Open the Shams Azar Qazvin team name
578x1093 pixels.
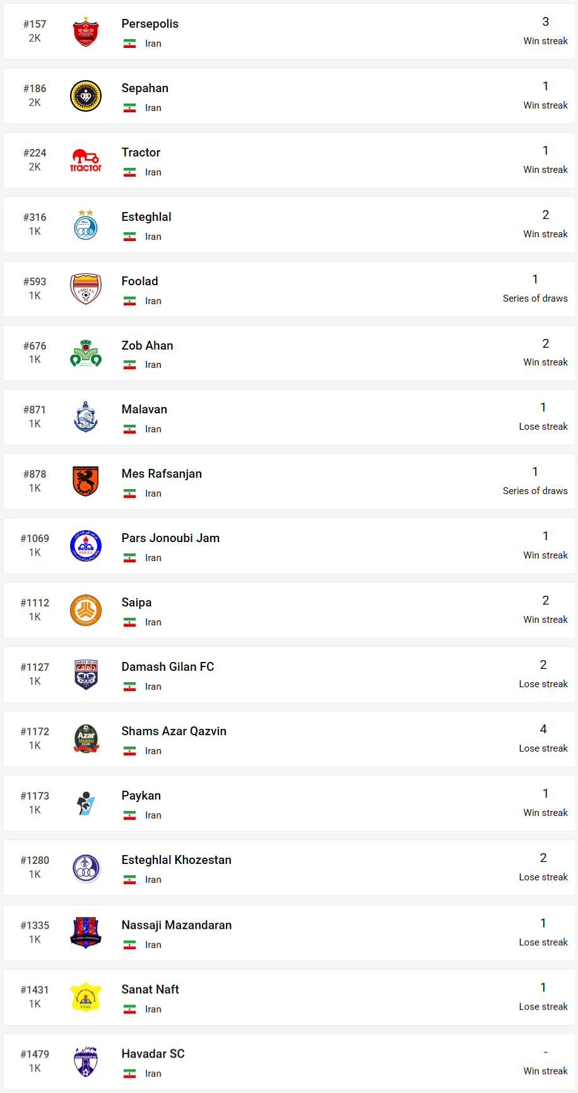click(x=174, y=731)
